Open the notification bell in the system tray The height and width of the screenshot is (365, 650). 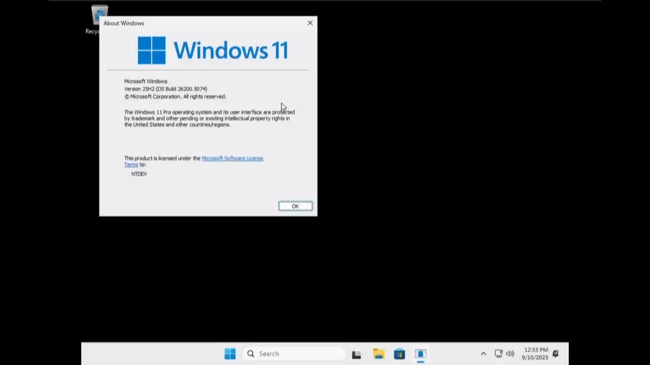tap(556, 353)
